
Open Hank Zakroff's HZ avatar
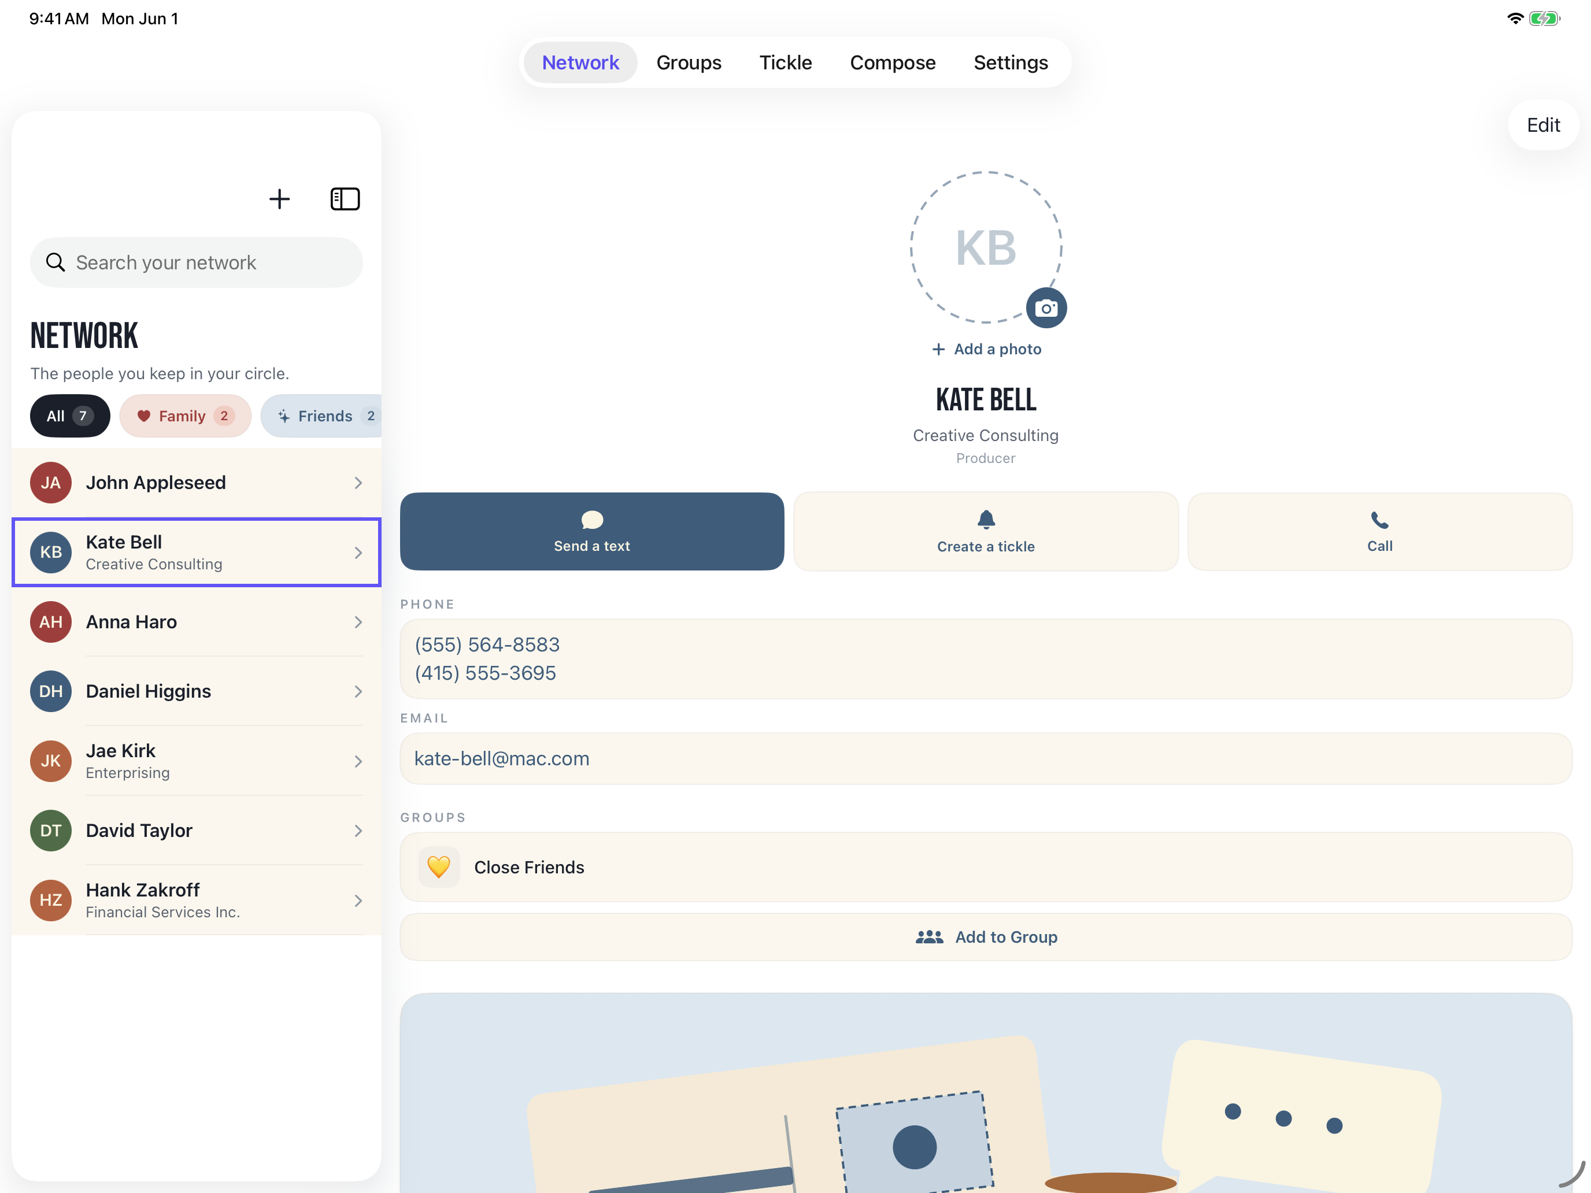(51, 901)
